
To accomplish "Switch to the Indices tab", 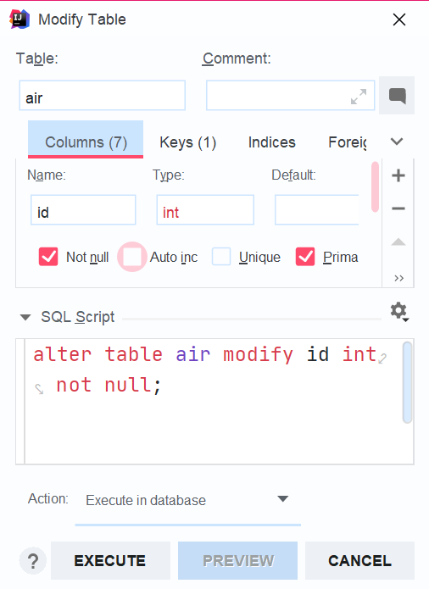I will click(272, 142).
